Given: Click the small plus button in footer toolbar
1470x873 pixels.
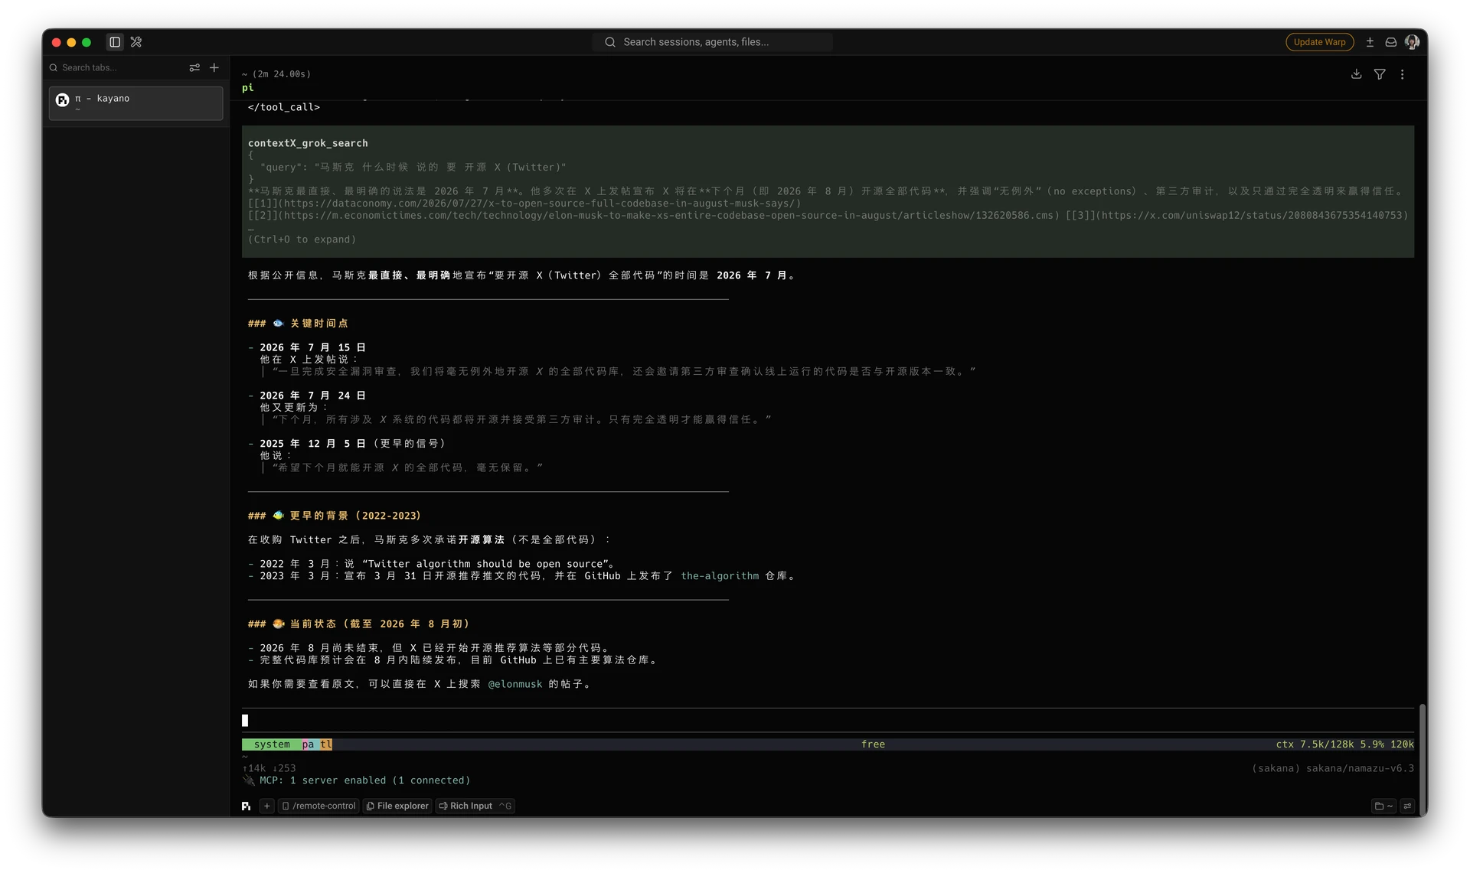Looking at the screenshot, I should (266, 806).
